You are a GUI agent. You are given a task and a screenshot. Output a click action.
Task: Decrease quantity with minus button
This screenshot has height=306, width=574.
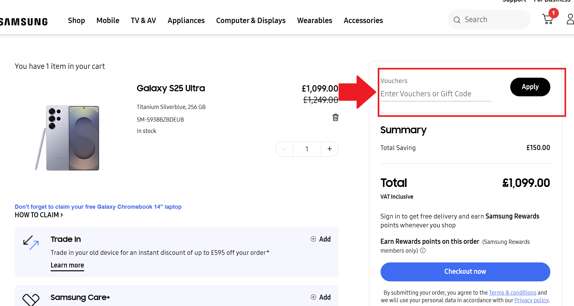pyautogui.click(x=284, y=149)
